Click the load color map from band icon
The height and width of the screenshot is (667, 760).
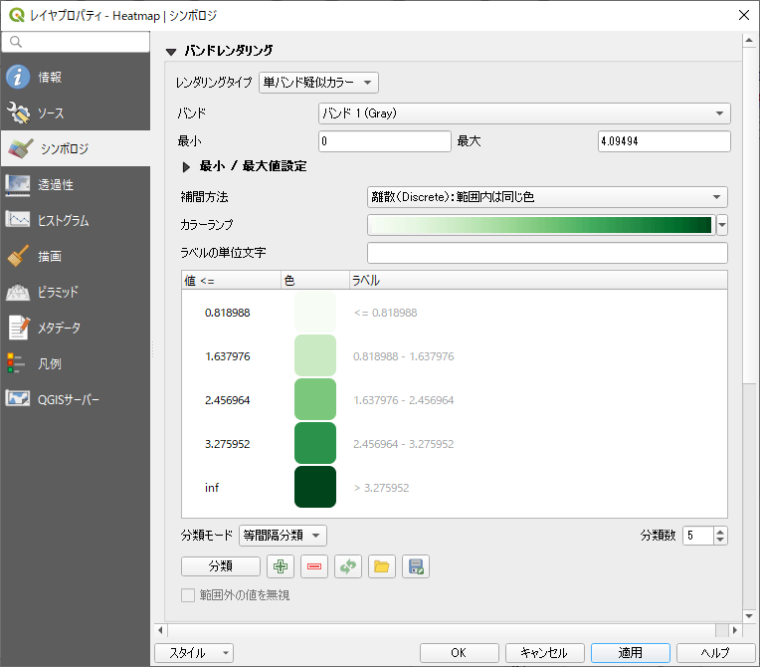point(348,566)
